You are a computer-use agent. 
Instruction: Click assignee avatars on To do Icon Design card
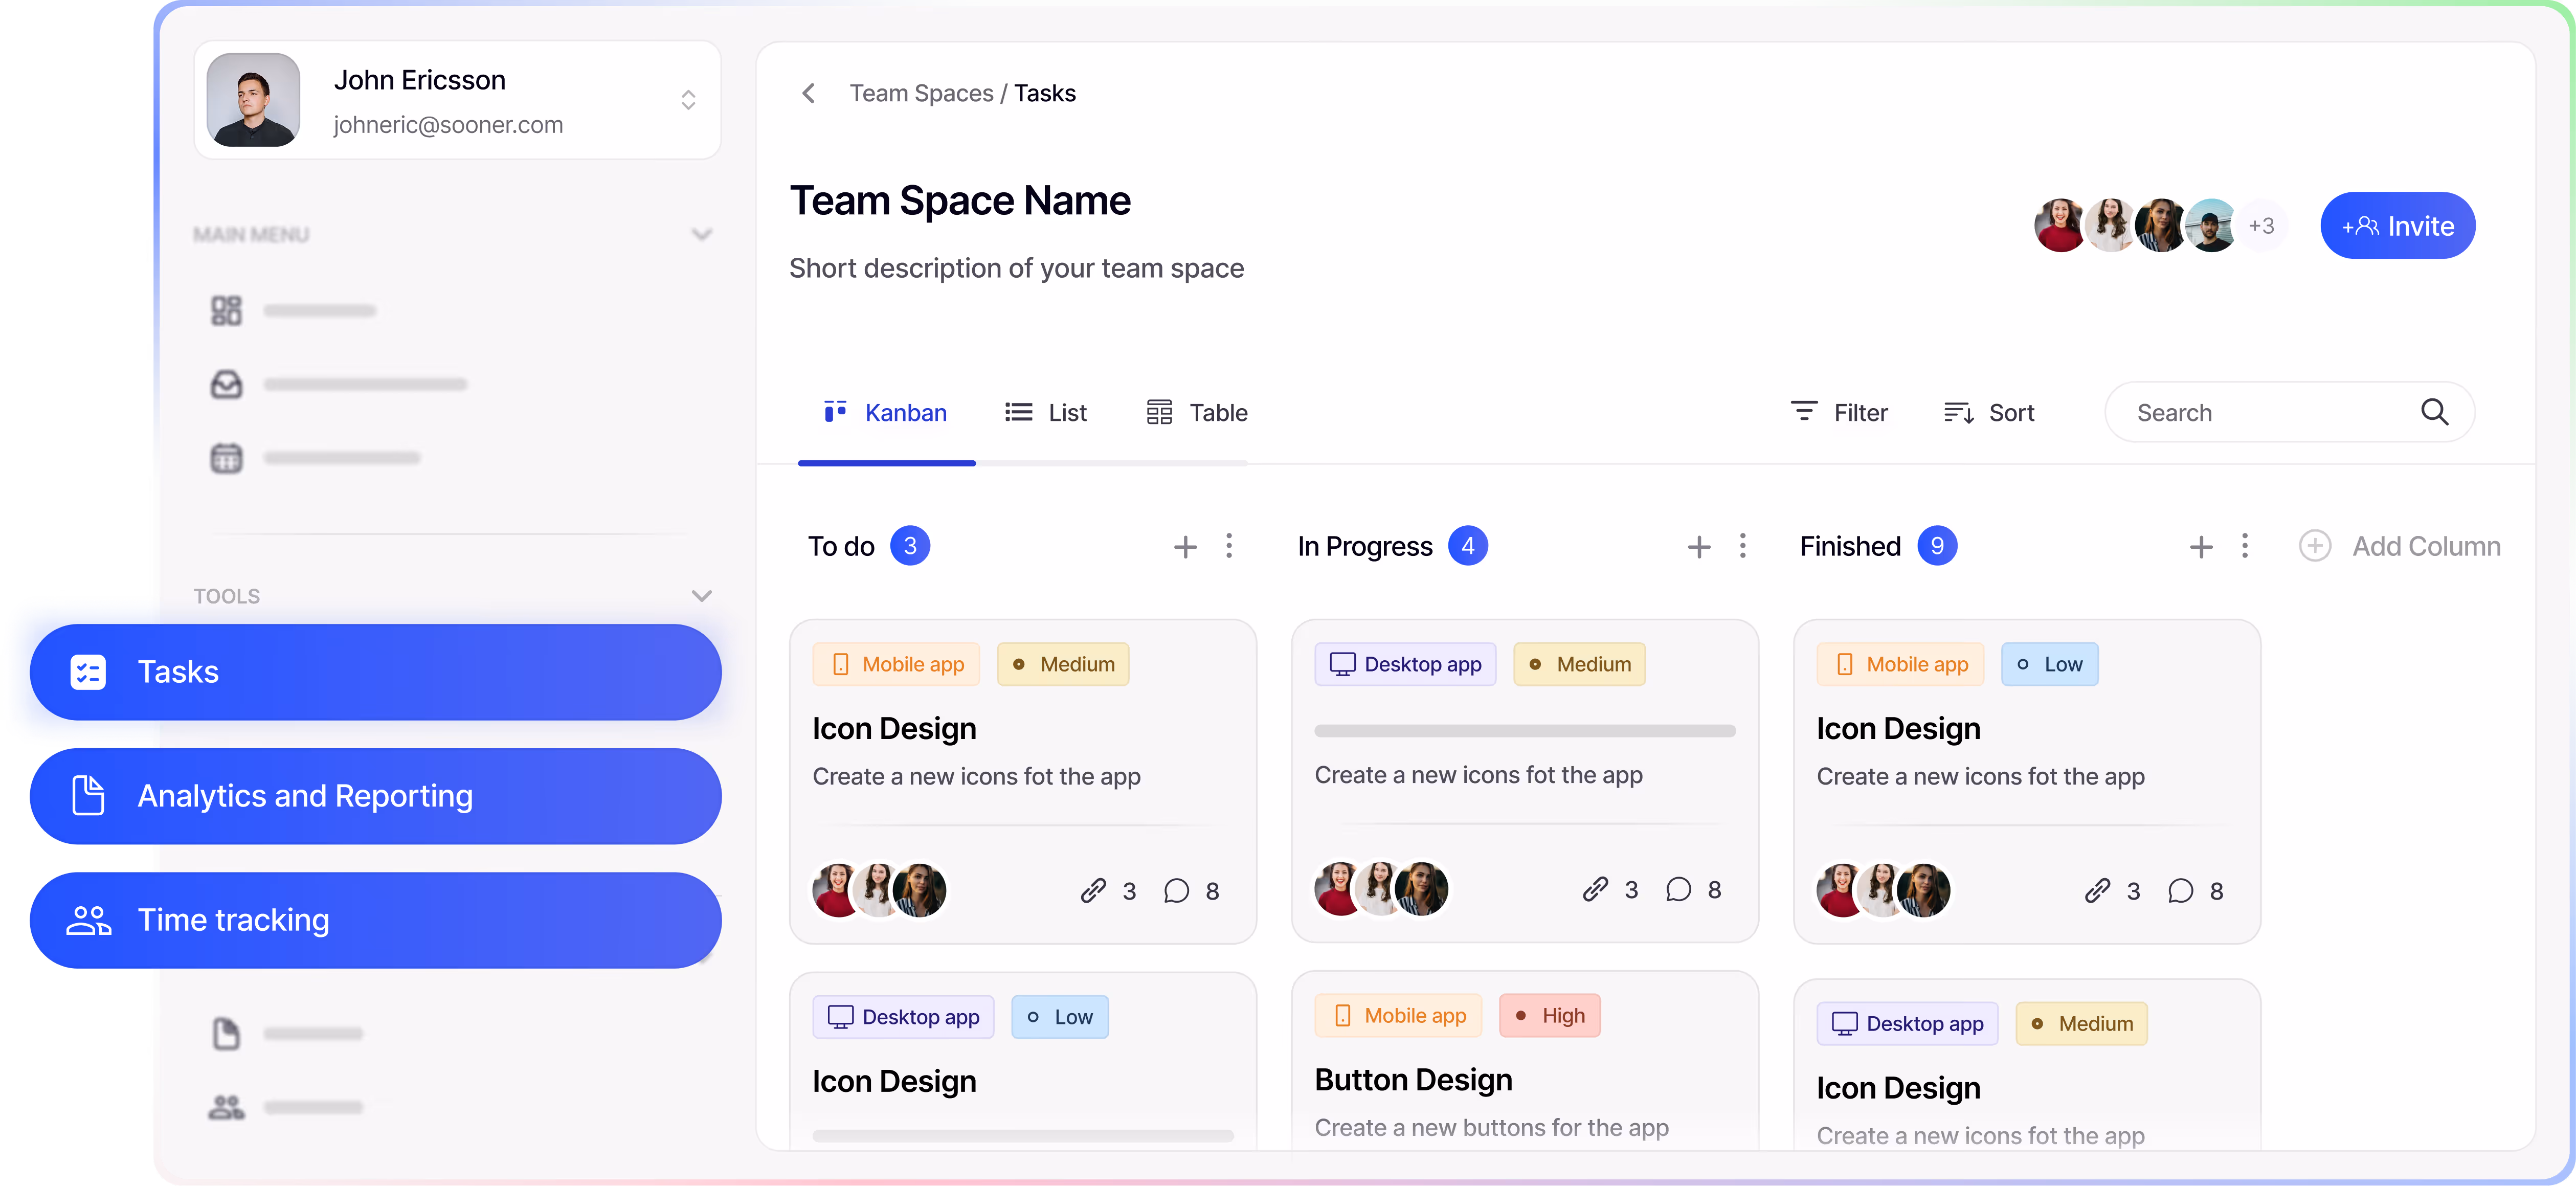point(879,890)
